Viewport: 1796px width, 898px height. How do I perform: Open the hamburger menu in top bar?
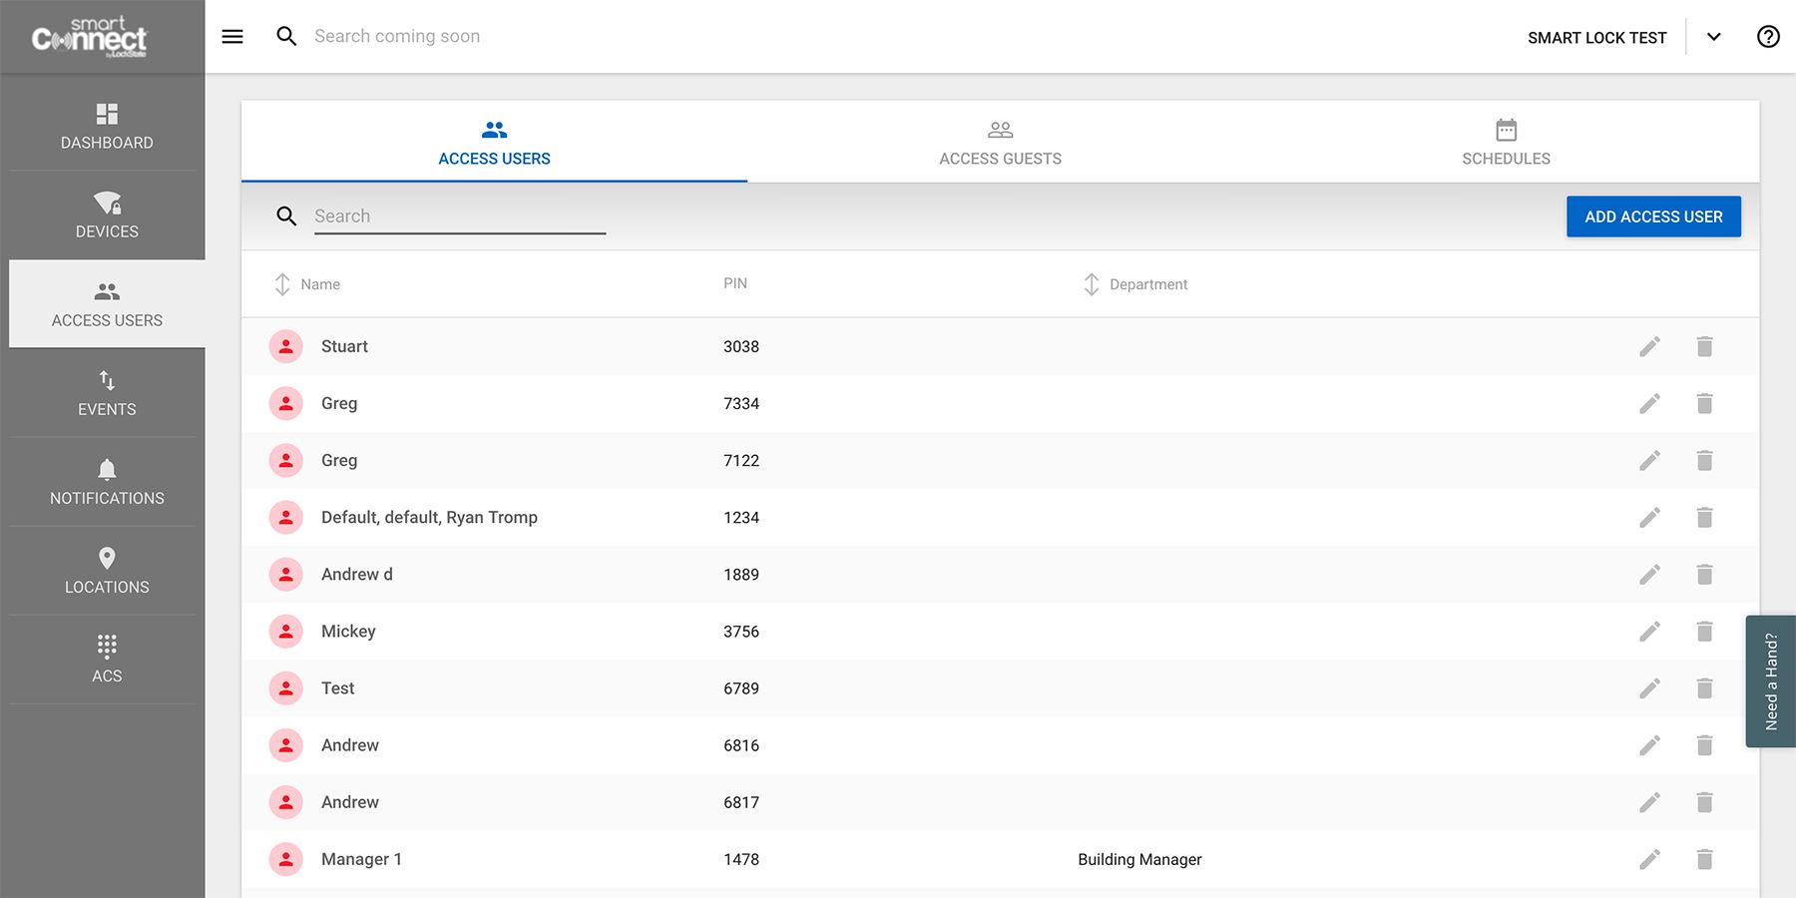click(x=232, y=37)
